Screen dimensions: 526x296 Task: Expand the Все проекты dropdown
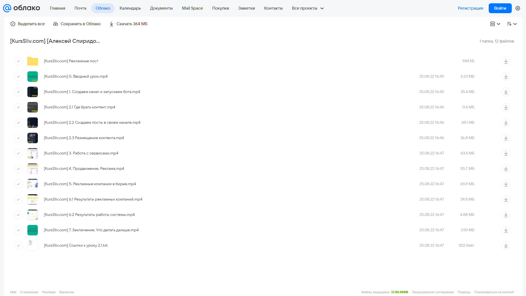coord(308,8)
